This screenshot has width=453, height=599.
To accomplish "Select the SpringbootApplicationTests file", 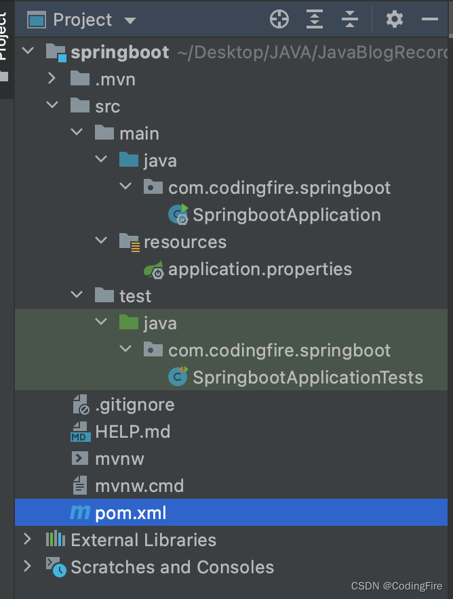I will pyautogui.click(x=307, y=377).
